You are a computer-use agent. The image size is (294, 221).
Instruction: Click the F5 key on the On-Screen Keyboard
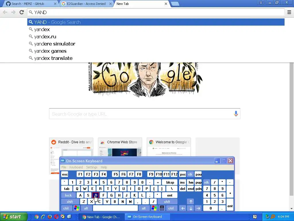point(116,174)
